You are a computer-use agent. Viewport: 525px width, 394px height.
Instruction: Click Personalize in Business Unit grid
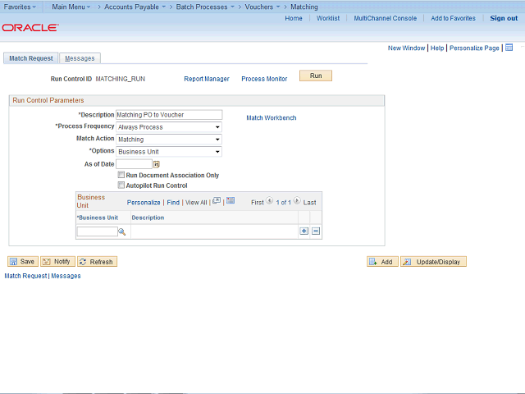pos(144,203)
